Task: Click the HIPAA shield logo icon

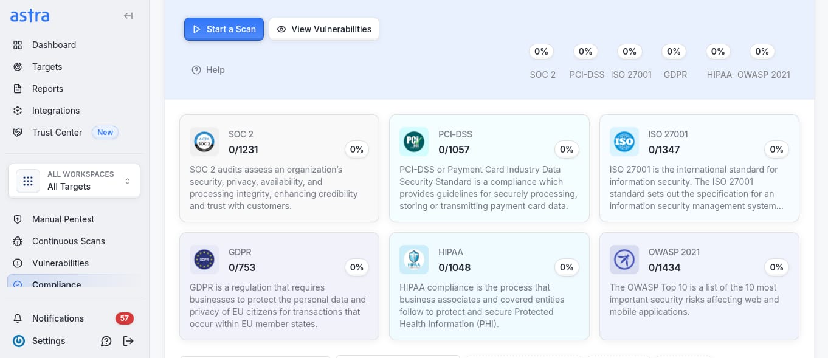Action: (414, 260)
